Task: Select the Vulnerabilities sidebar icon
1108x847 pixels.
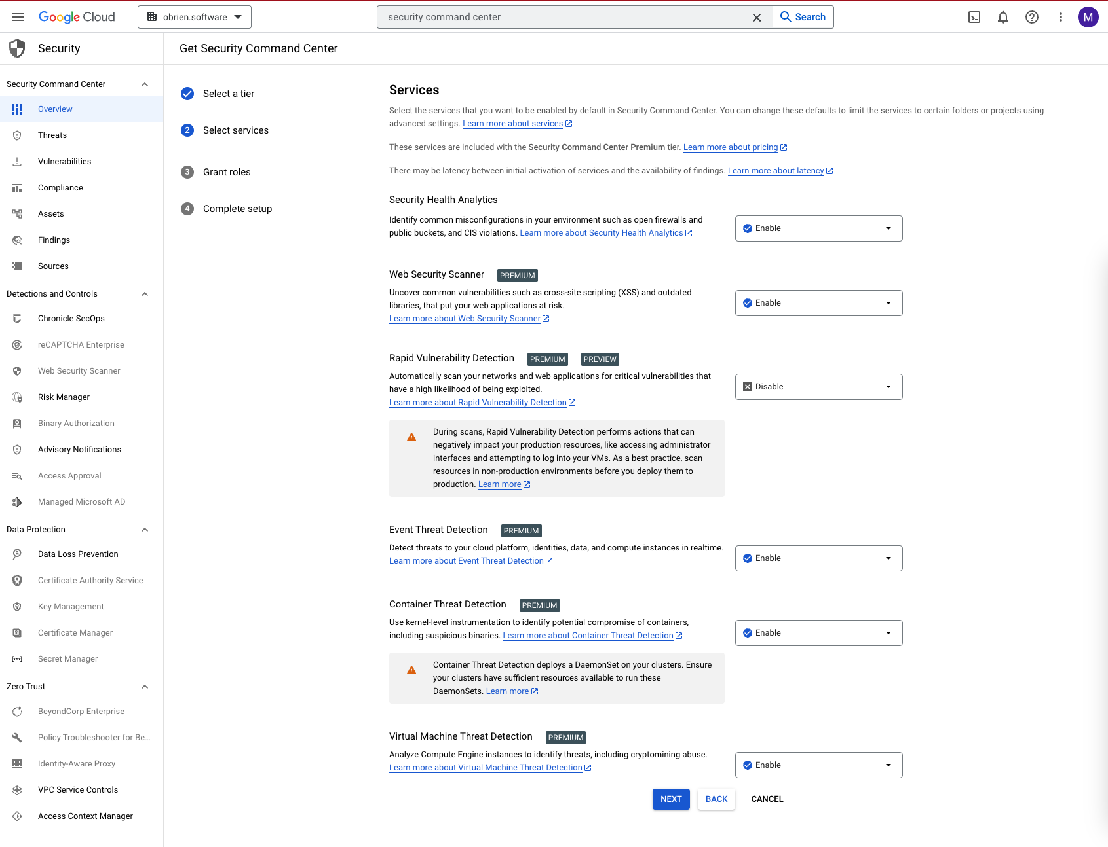Action: pyautogui.click(x=17, y=161)
